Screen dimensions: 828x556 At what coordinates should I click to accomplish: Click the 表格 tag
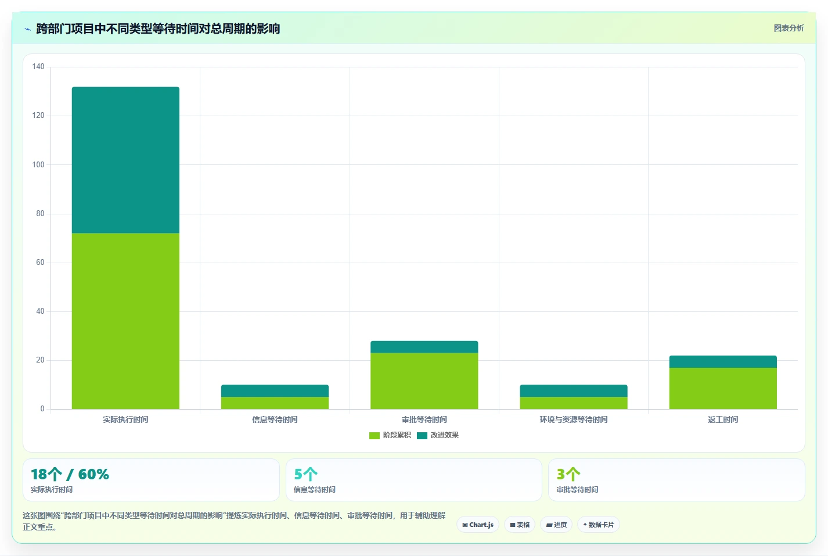coord(520,525)
